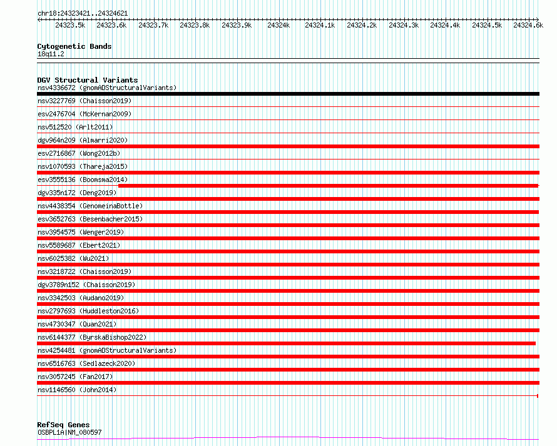
Task: Click variant nsv3342503 (Audano2019)
Action: click(x=81, y=298)
